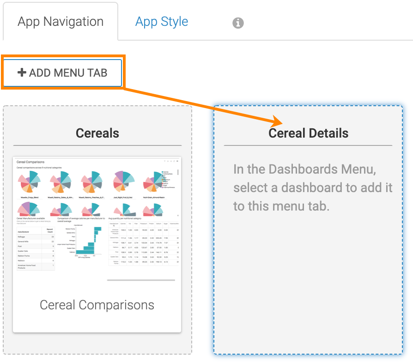Click the dashboard placeholder text in Cereal Details

pos(312,187)
